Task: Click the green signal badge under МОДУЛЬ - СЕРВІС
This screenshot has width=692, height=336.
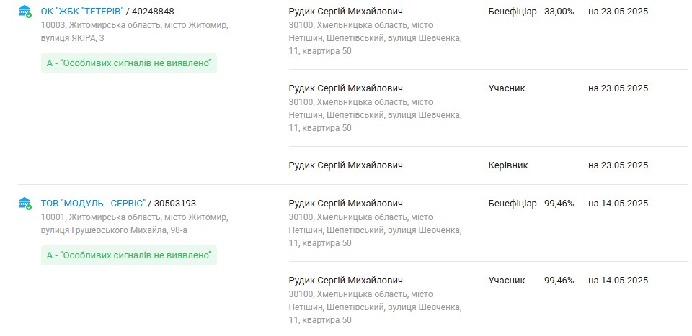Action: 128,255
